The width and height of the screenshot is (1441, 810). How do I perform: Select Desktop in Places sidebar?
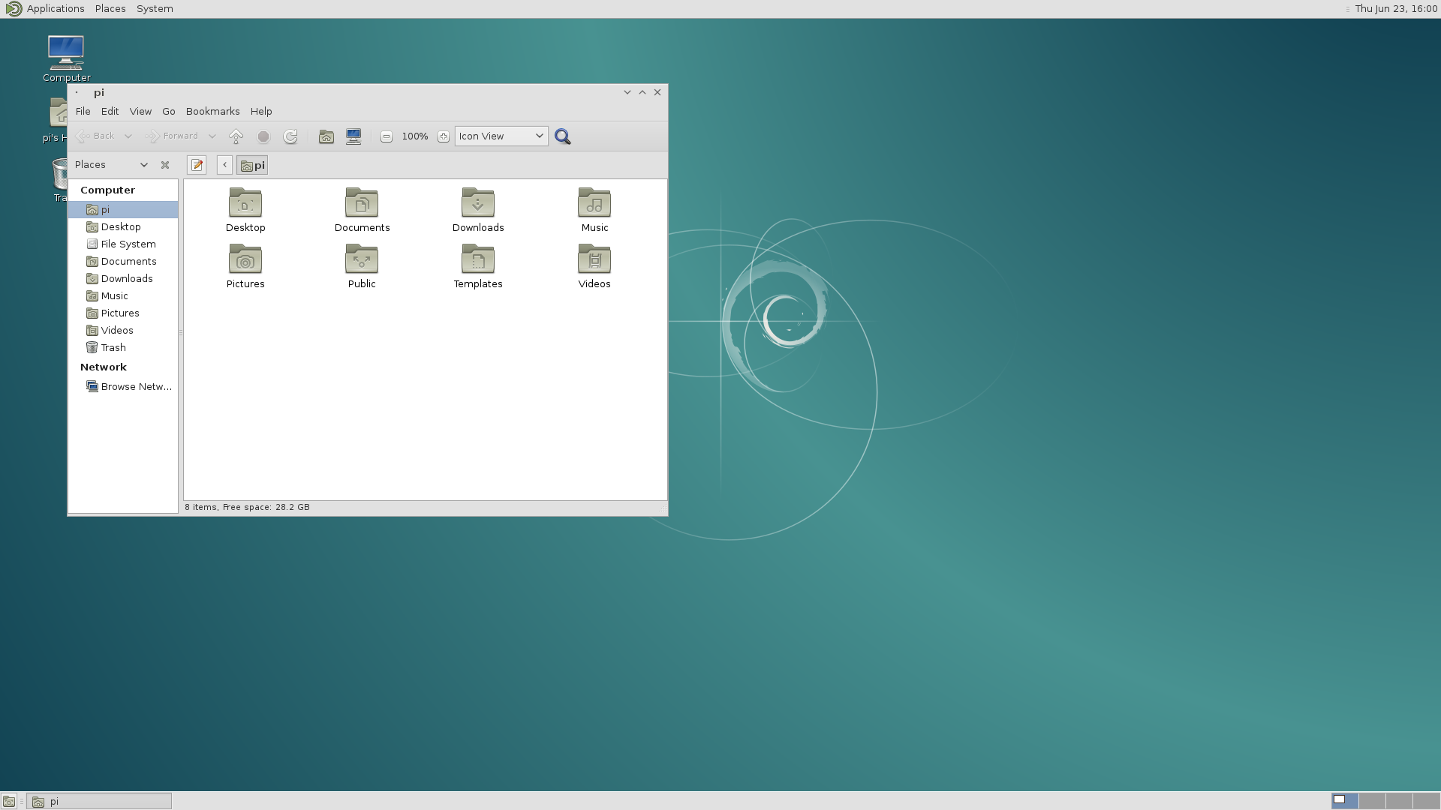pyautogui.click(x=123, y=227)
